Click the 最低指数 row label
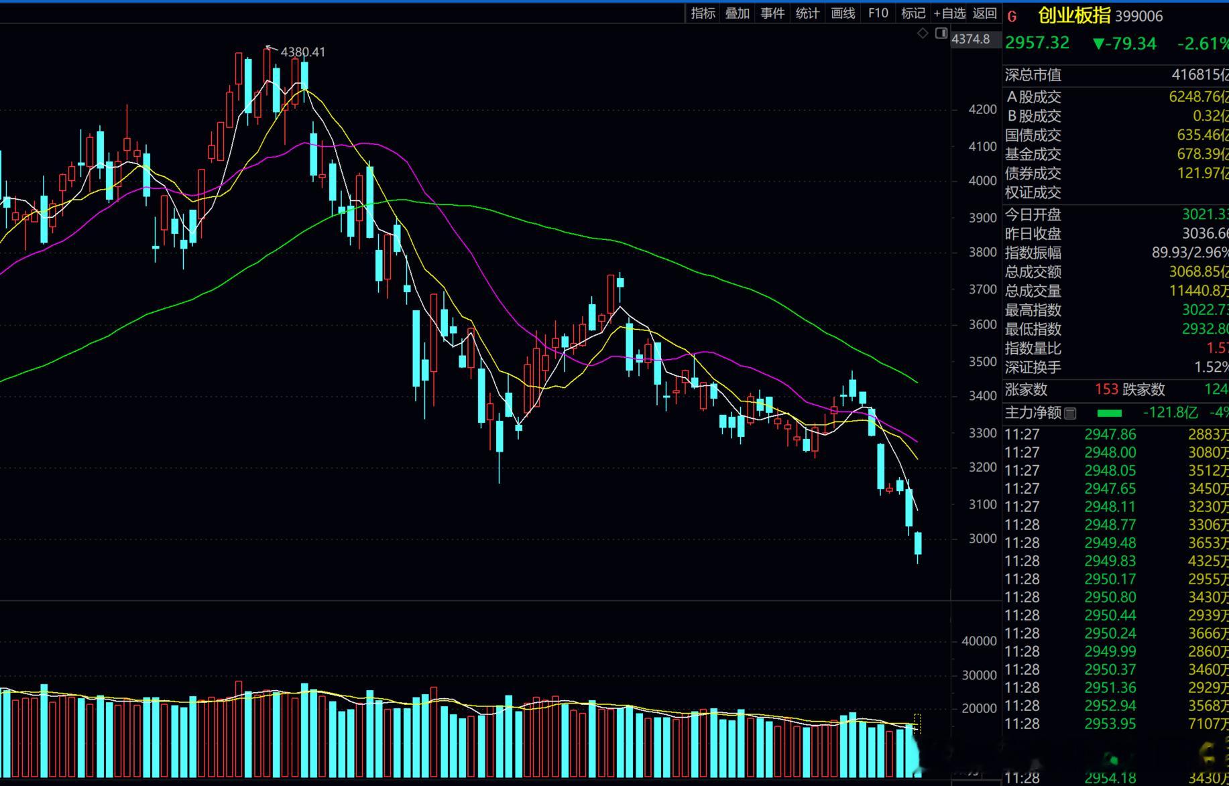Viewport: 1229px width, 786px height. pyautogui.click(x=1033, y=329)
